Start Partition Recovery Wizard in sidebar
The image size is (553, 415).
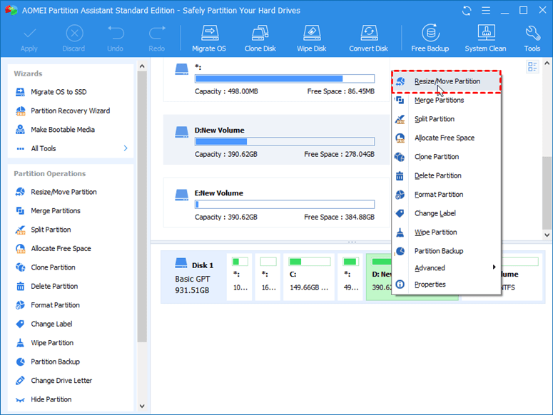[x=71, y=111]
